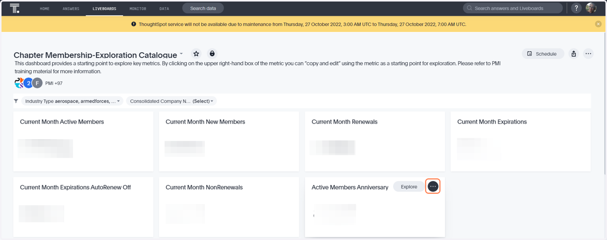Click Current Month New Members tile title
Viewport: 607px width, 240px height.
pos(205,122)
